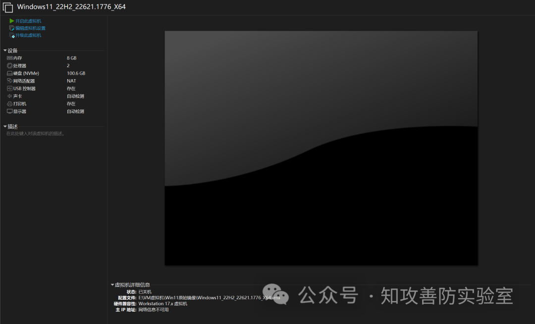Open the 升级此虚拟机 upgrade link
This screenshot has width=535, height=324.
[28, 35]
